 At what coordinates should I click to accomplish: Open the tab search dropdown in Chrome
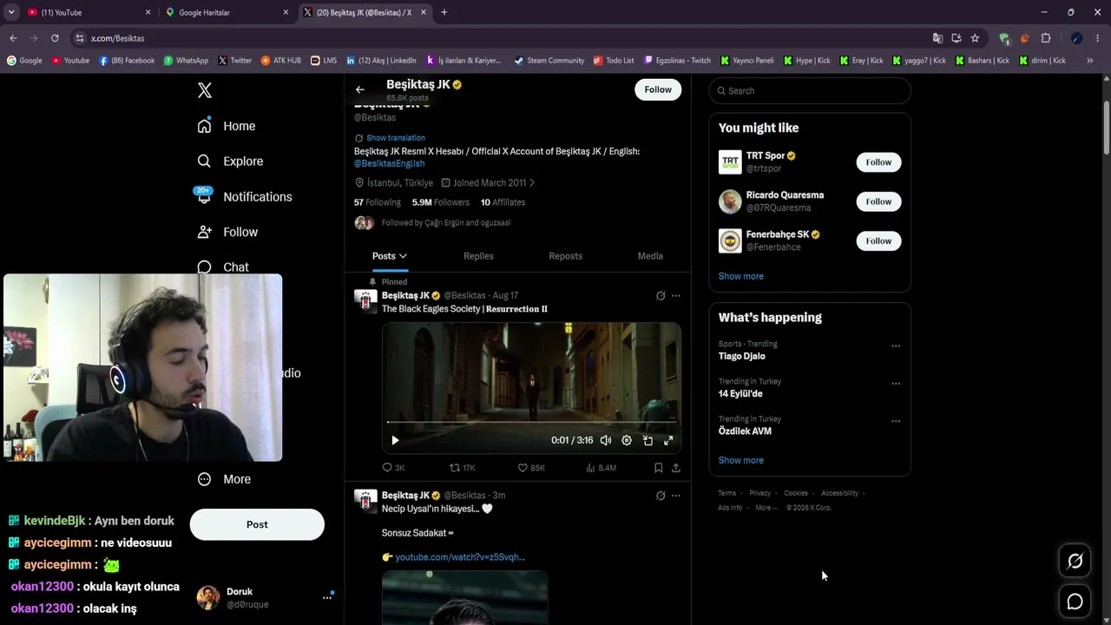[11, 12]
